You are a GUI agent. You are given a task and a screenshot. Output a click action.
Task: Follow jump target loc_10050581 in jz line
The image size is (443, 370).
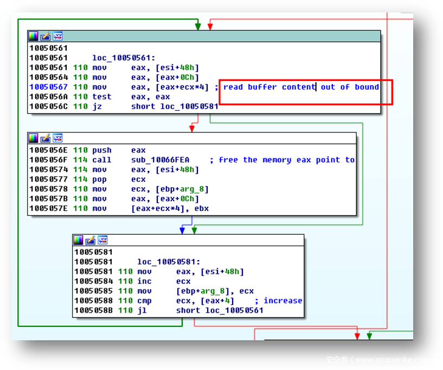coord(189,107)
